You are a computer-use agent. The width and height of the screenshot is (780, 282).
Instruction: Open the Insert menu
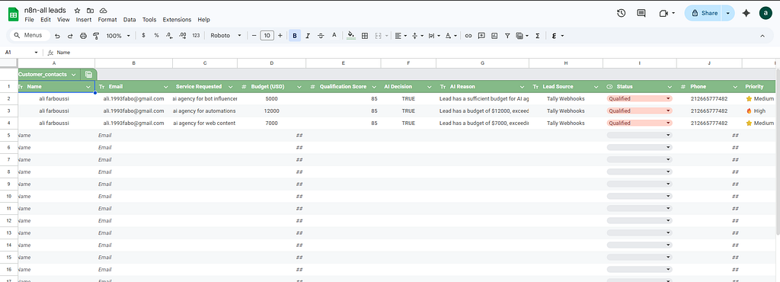(84, 20)
